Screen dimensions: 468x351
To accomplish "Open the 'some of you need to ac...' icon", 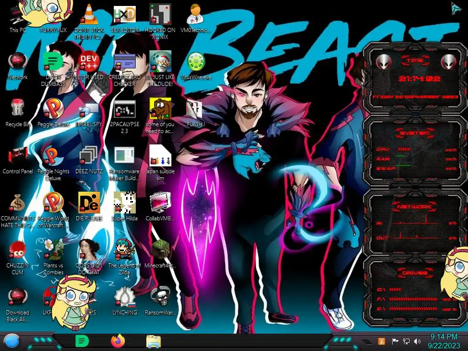I will pyautogui.click(x=160, y=117).
